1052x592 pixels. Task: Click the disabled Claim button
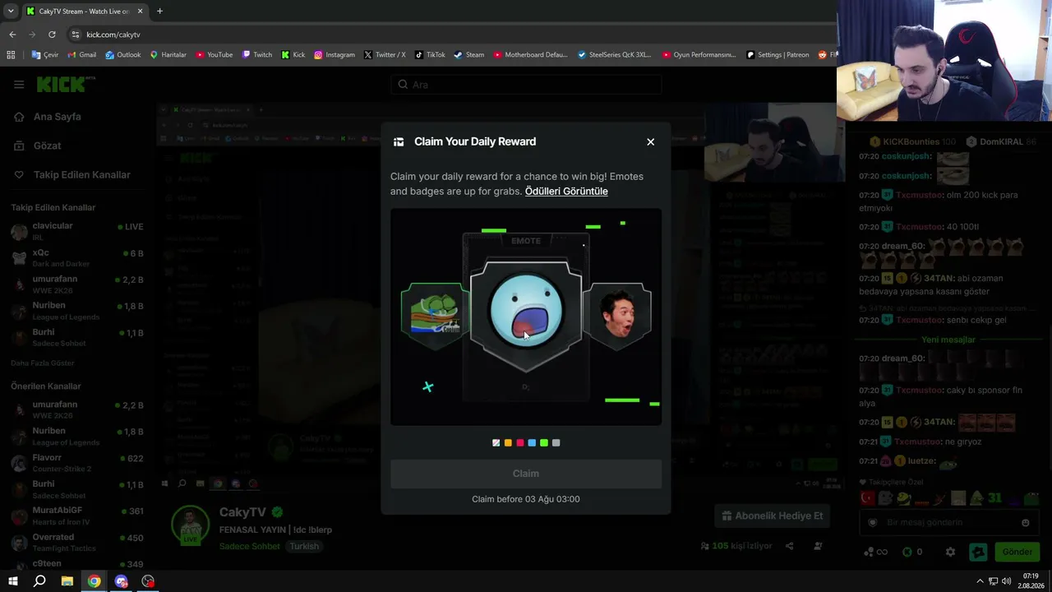tap(526, 474)
